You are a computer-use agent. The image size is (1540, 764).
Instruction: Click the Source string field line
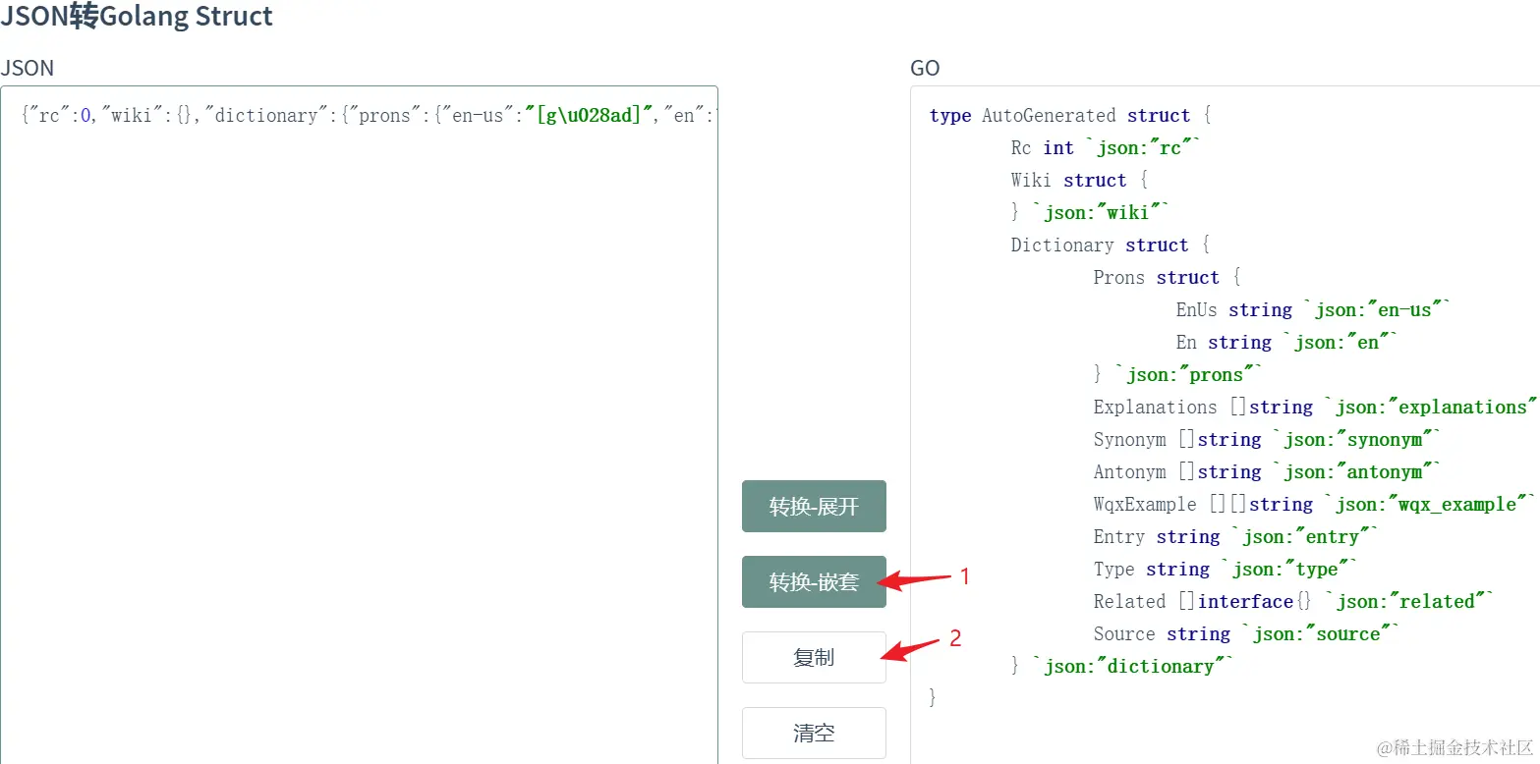1245,634
